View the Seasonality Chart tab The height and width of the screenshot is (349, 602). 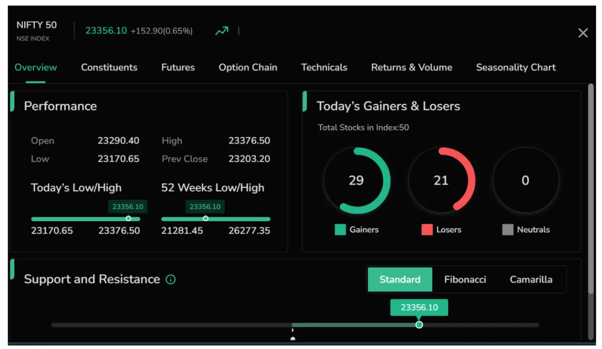point(516,67)
